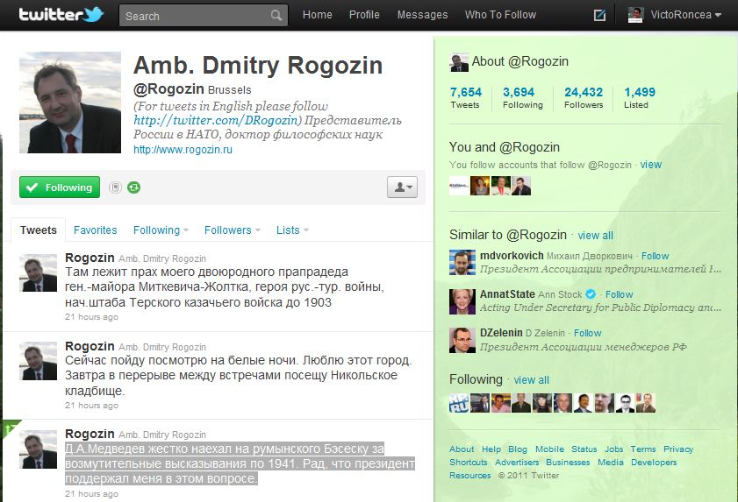Toggle the green retweets icon

pyautogui.click(x=133, y=187)
